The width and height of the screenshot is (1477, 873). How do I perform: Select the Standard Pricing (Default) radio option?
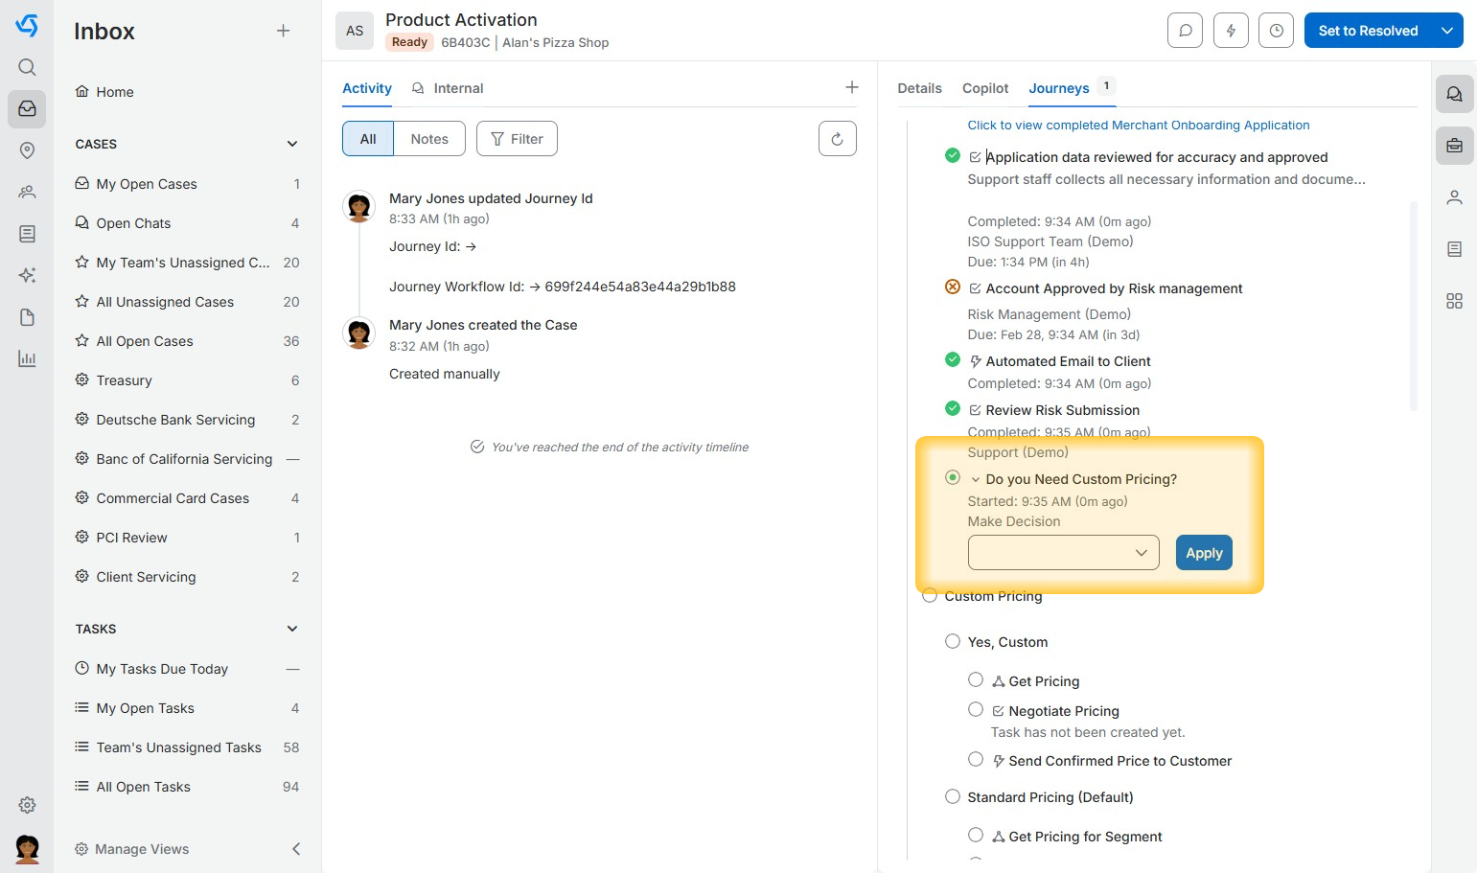953,796
